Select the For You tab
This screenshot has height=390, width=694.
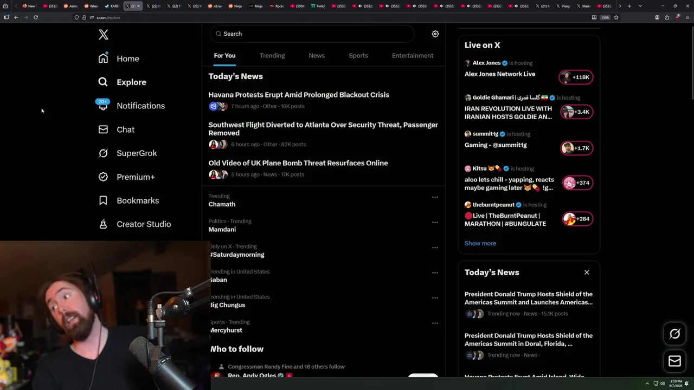pyautogui.click(x=224, y=56)
